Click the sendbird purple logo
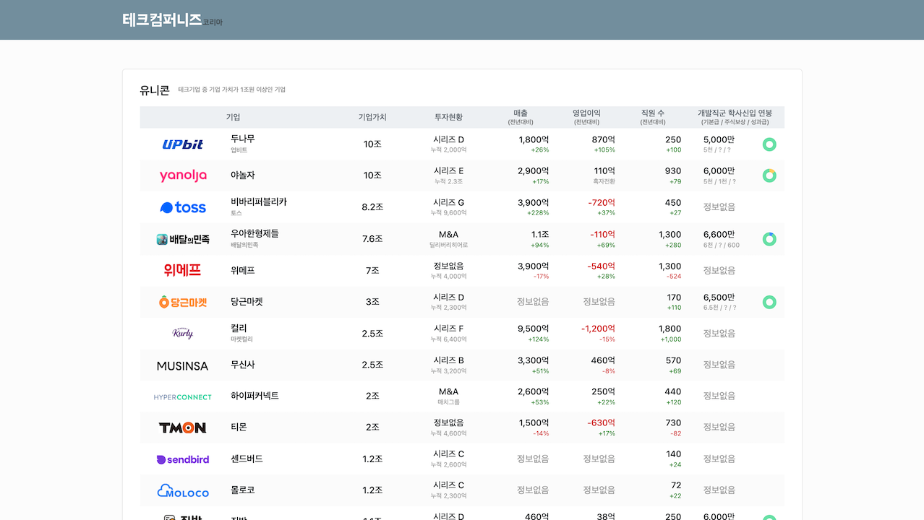This screenshot has width=924, height=520. click(181, 459)
